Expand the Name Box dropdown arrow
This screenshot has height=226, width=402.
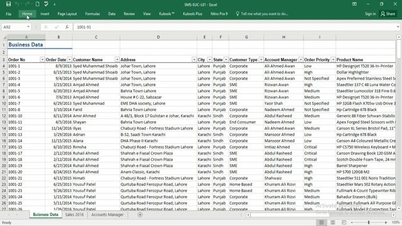pyautogui.click(x=28, y=27)
